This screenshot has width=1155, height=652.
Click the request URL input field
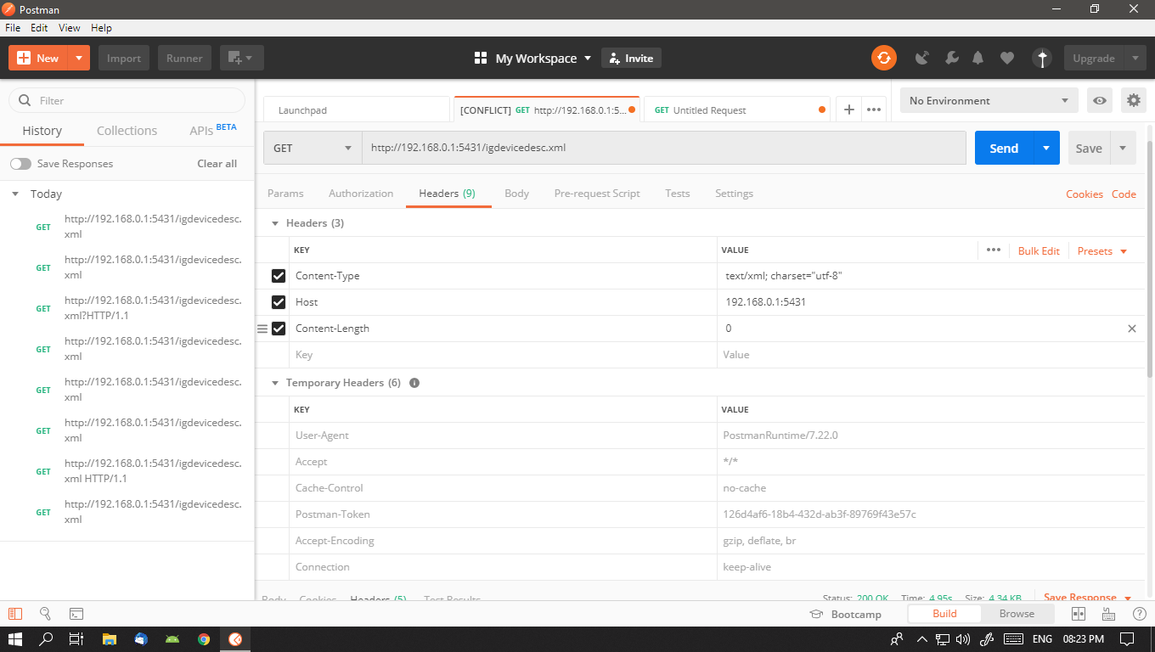(x=664, y=148)
